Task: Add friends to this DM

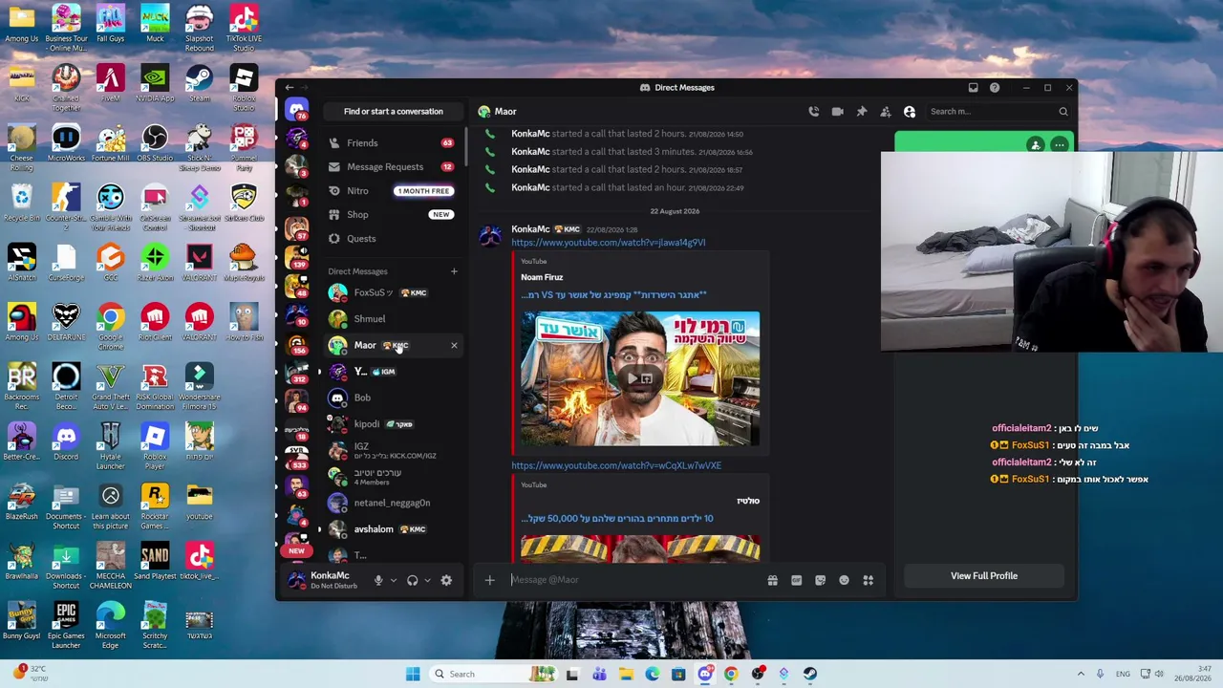Action: click(886, 112)
